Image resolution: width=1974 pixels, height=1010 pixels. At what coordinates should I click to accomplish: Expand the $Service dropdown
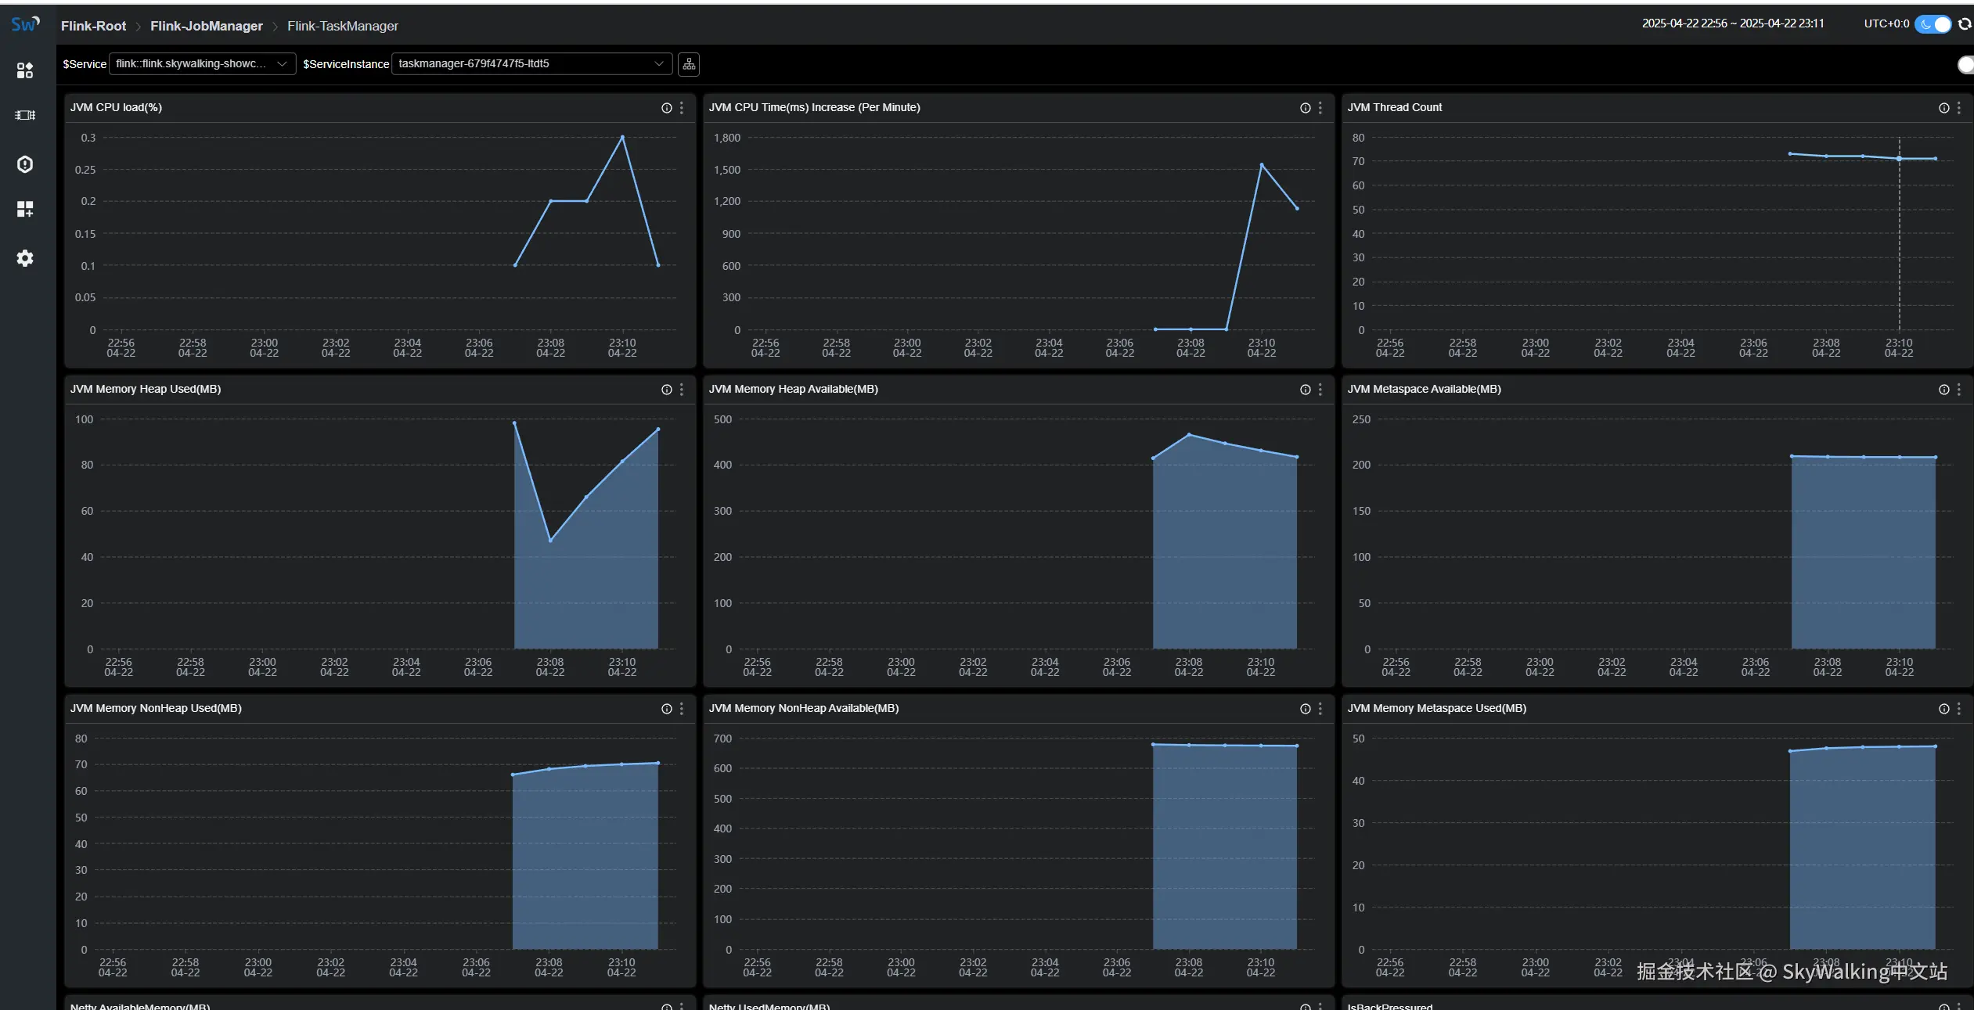coord(202,64)
